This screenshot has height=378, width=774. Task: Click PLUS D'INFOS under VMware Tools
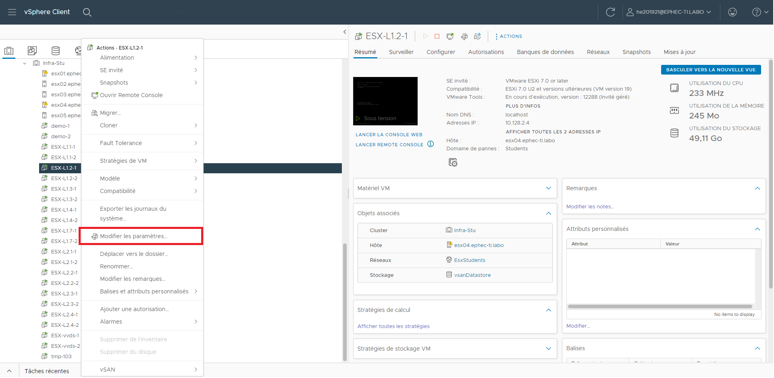523,106
